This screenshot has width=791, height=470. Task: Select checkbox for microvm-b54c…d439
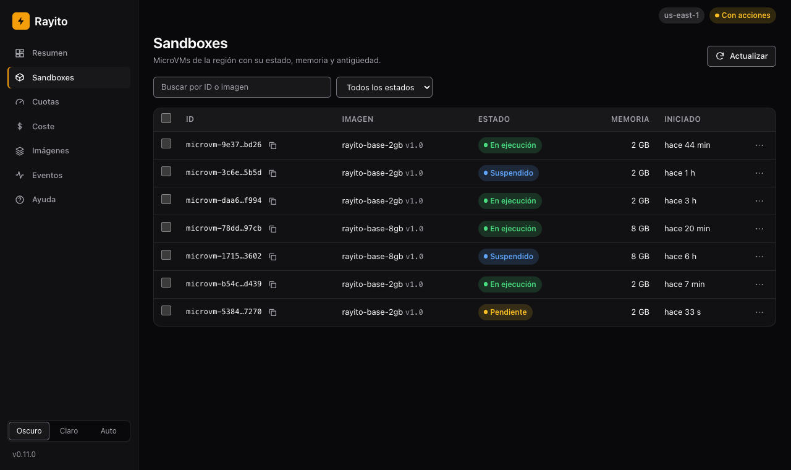[x=166, y=283]
